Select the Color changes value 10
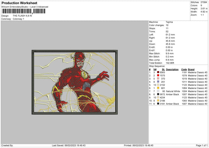 click(x=167, y=25)
